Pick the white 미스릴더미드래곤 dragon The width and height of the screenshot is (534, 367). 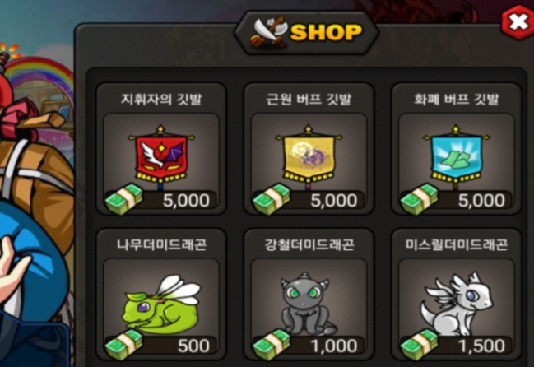pyautogui.click(x=457, y=304)
